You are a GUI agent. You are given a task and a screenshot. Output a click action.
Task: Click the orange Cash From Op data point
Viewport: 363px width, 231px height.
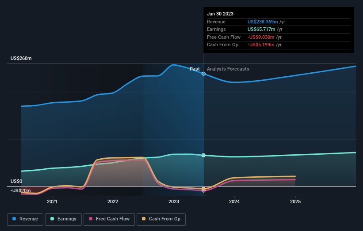(x=203, y=189)
